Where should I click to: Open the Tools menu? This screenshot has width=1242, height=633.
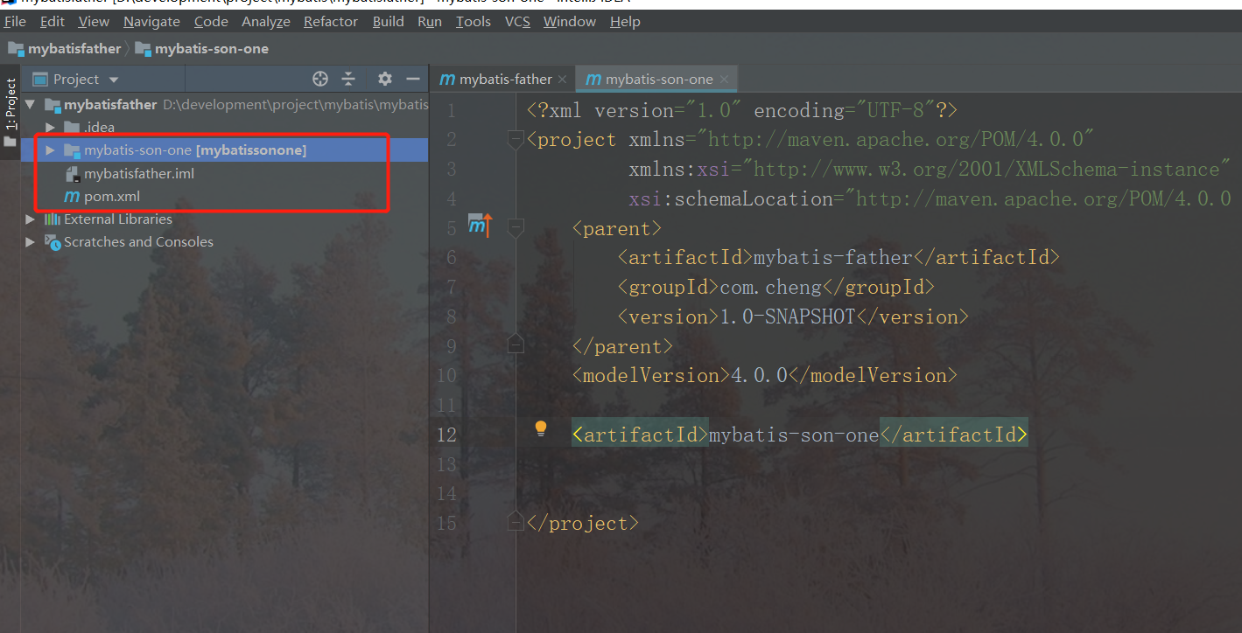[x=474, y=21]
